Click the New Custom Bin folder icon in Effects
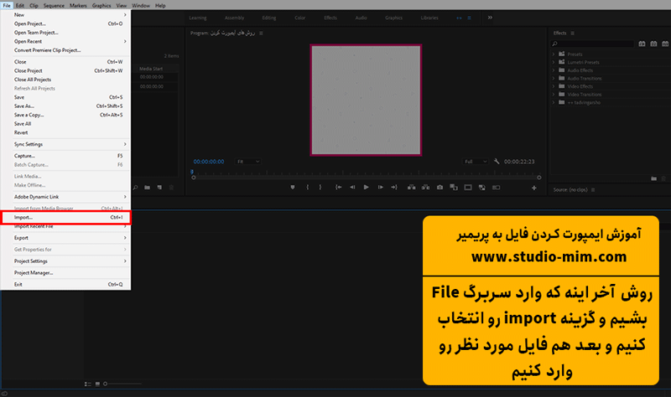The image size is (671, 397). [x=653, y=178]
